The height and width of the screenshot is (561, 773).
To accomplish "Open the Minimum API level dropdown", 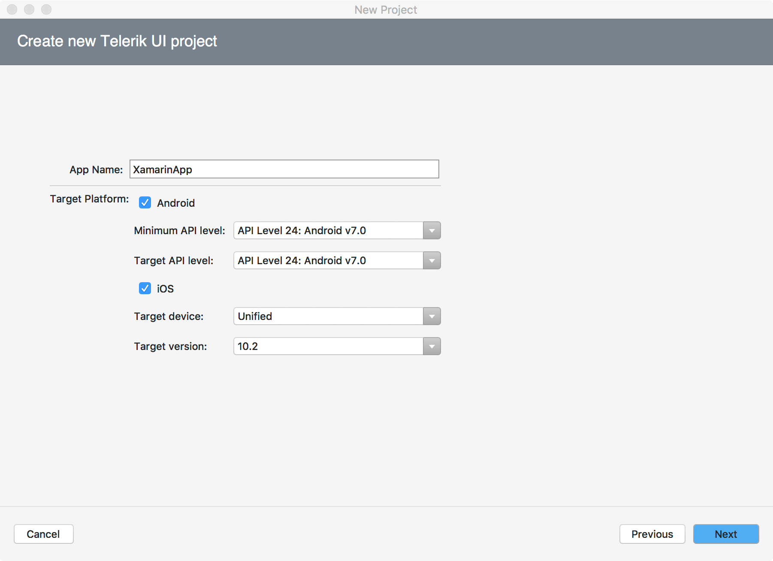I will [337, 230].
